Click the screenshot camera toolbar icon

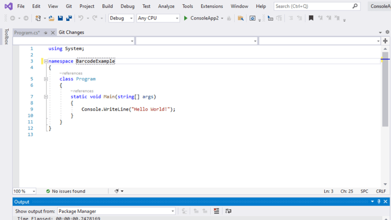252,18
